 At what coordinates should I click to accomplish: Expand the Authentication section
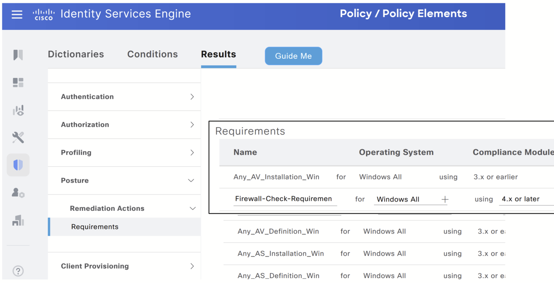(124, 97)
